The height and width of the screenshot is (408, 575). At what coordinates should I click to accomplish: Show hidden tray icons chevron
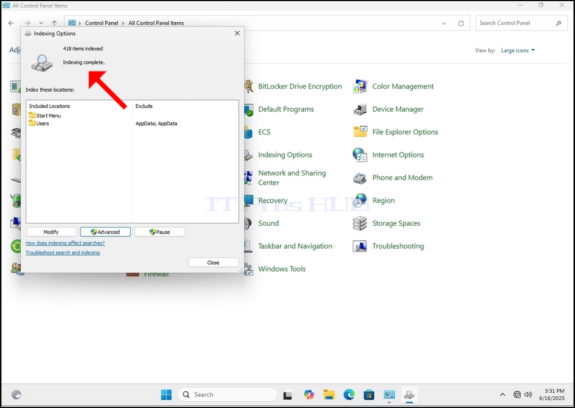502,395
